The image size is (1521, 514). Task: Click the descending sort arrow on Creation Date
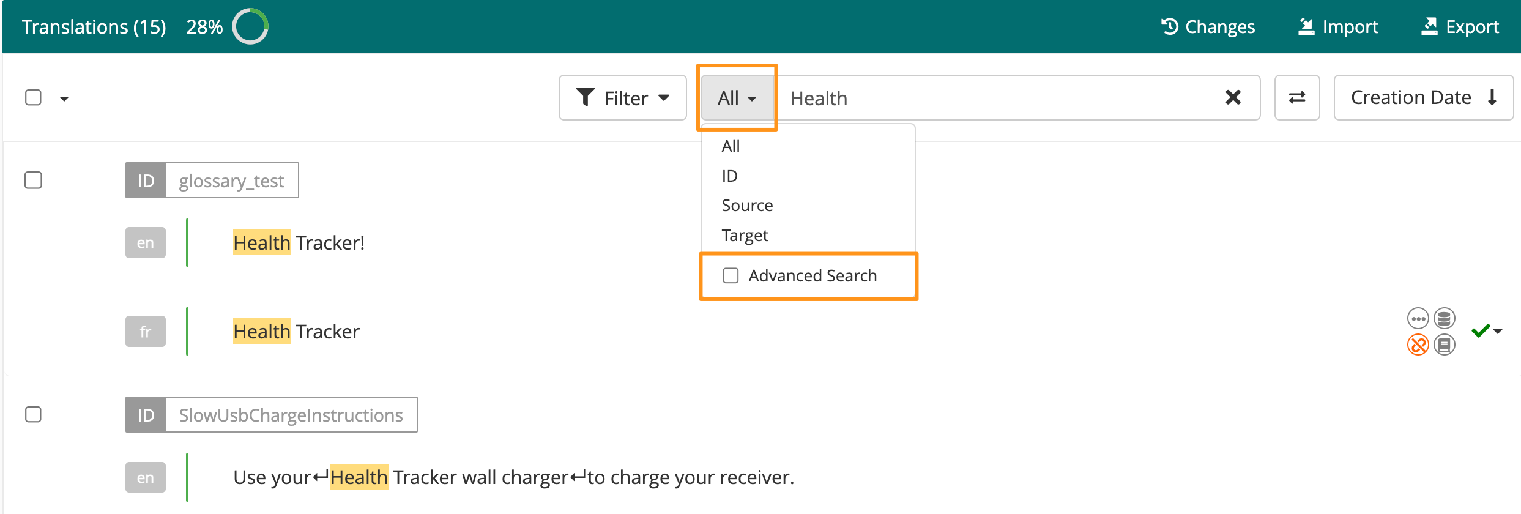(1492, 97)
